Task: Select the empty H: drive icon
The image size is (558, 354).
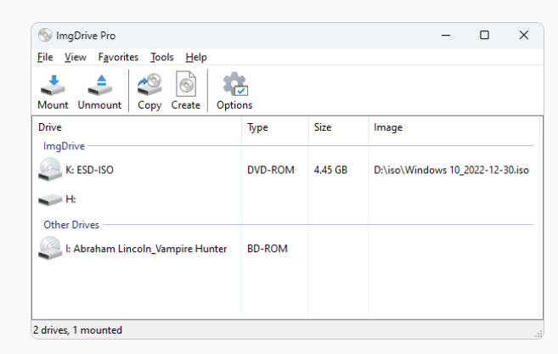Action: 50,199
